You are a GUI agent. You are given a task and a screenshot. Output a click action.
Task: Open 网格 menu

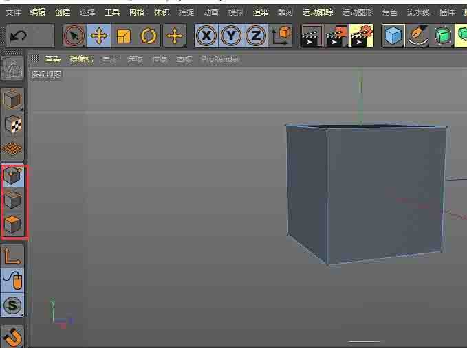click(137, 12)
